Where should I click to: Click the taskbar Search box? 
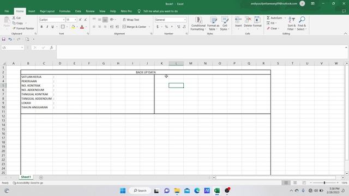(x=140, y=191)
